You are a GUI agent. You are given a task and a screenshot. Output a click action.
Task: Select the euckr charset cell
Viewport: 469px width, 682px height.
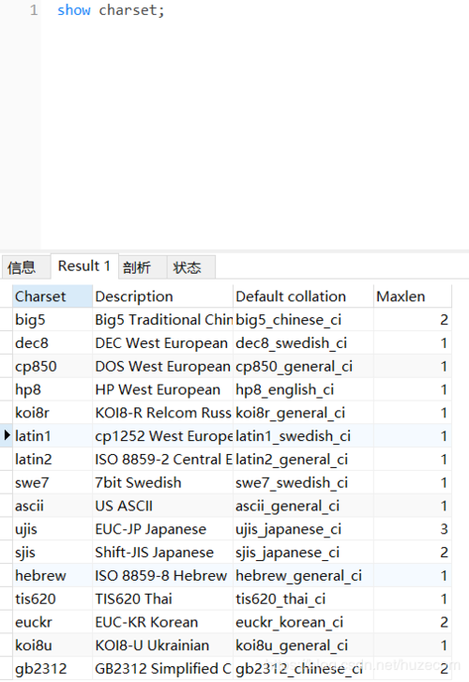tap(53, 622)
